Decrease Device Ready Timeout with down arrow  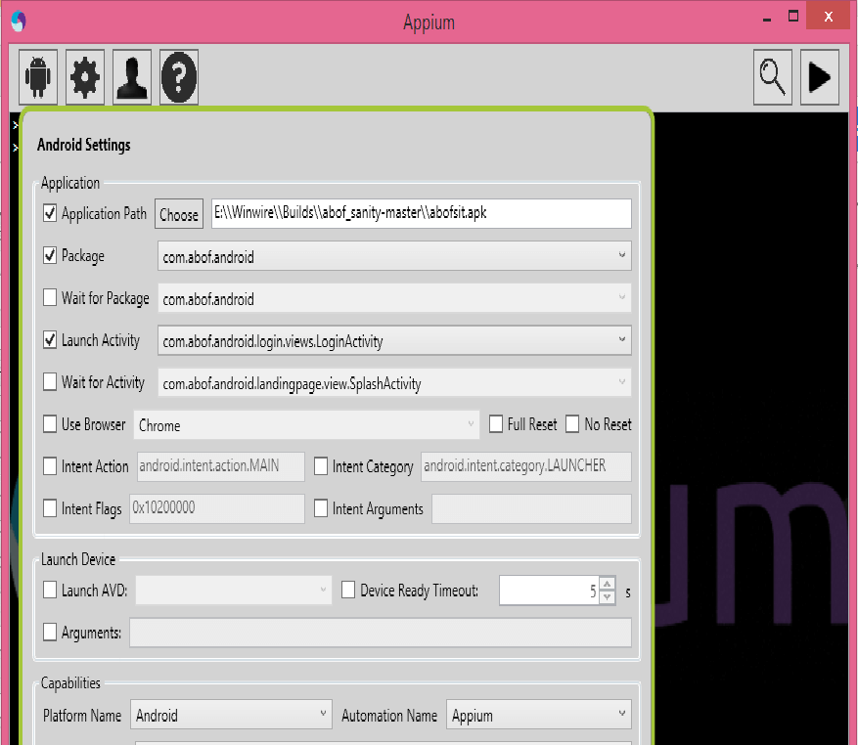608,597
